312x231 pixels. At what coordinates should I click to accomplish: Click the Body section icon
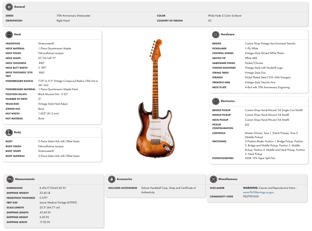pos(9,133)
